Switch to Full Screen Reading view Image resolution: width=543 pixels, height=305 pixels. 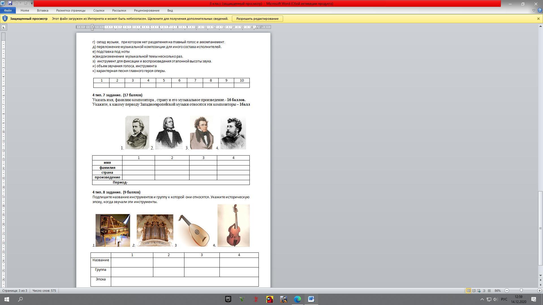(x=474, y=291)
